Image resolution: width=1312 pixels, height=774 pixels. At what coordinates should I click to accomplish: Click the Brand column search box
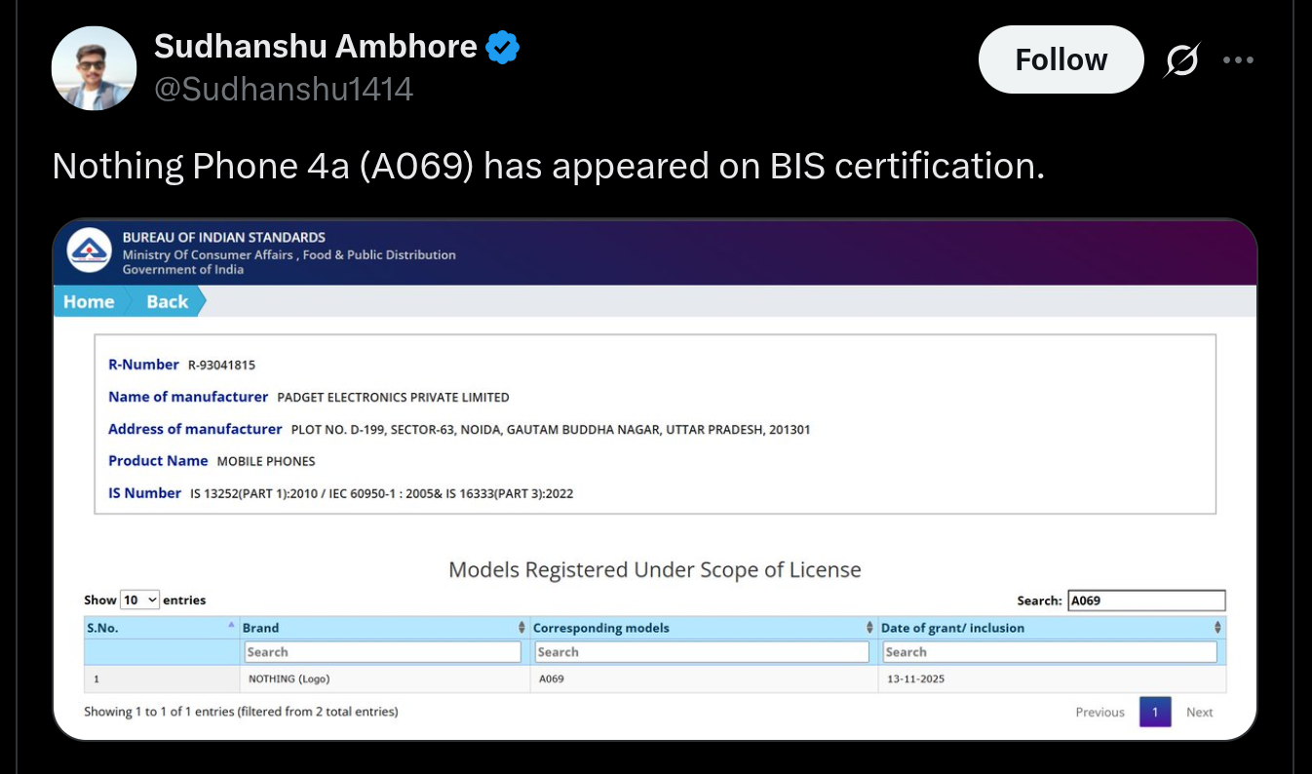(x=382, y=651)
